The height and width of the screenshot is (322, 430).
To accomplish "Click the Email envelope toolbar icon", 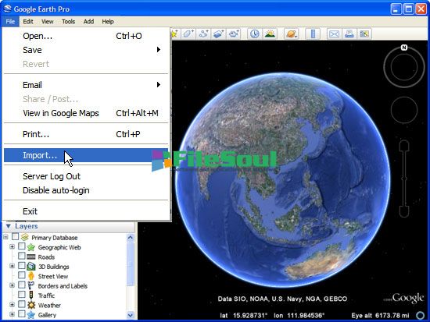I will (x=334, y=34).
